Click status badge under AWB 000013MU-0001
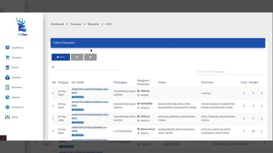 pyautogui.click(x=78, y=110)
